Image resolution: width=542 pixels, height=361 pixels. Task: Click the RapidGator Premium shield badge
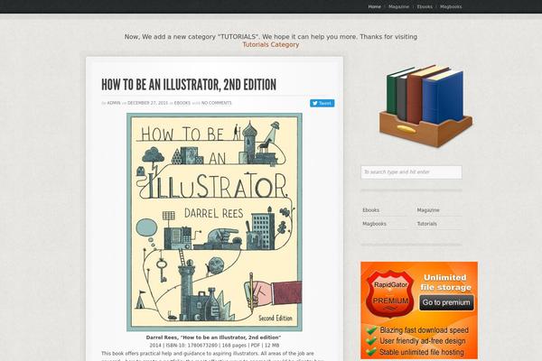click(x=390, y=293)
